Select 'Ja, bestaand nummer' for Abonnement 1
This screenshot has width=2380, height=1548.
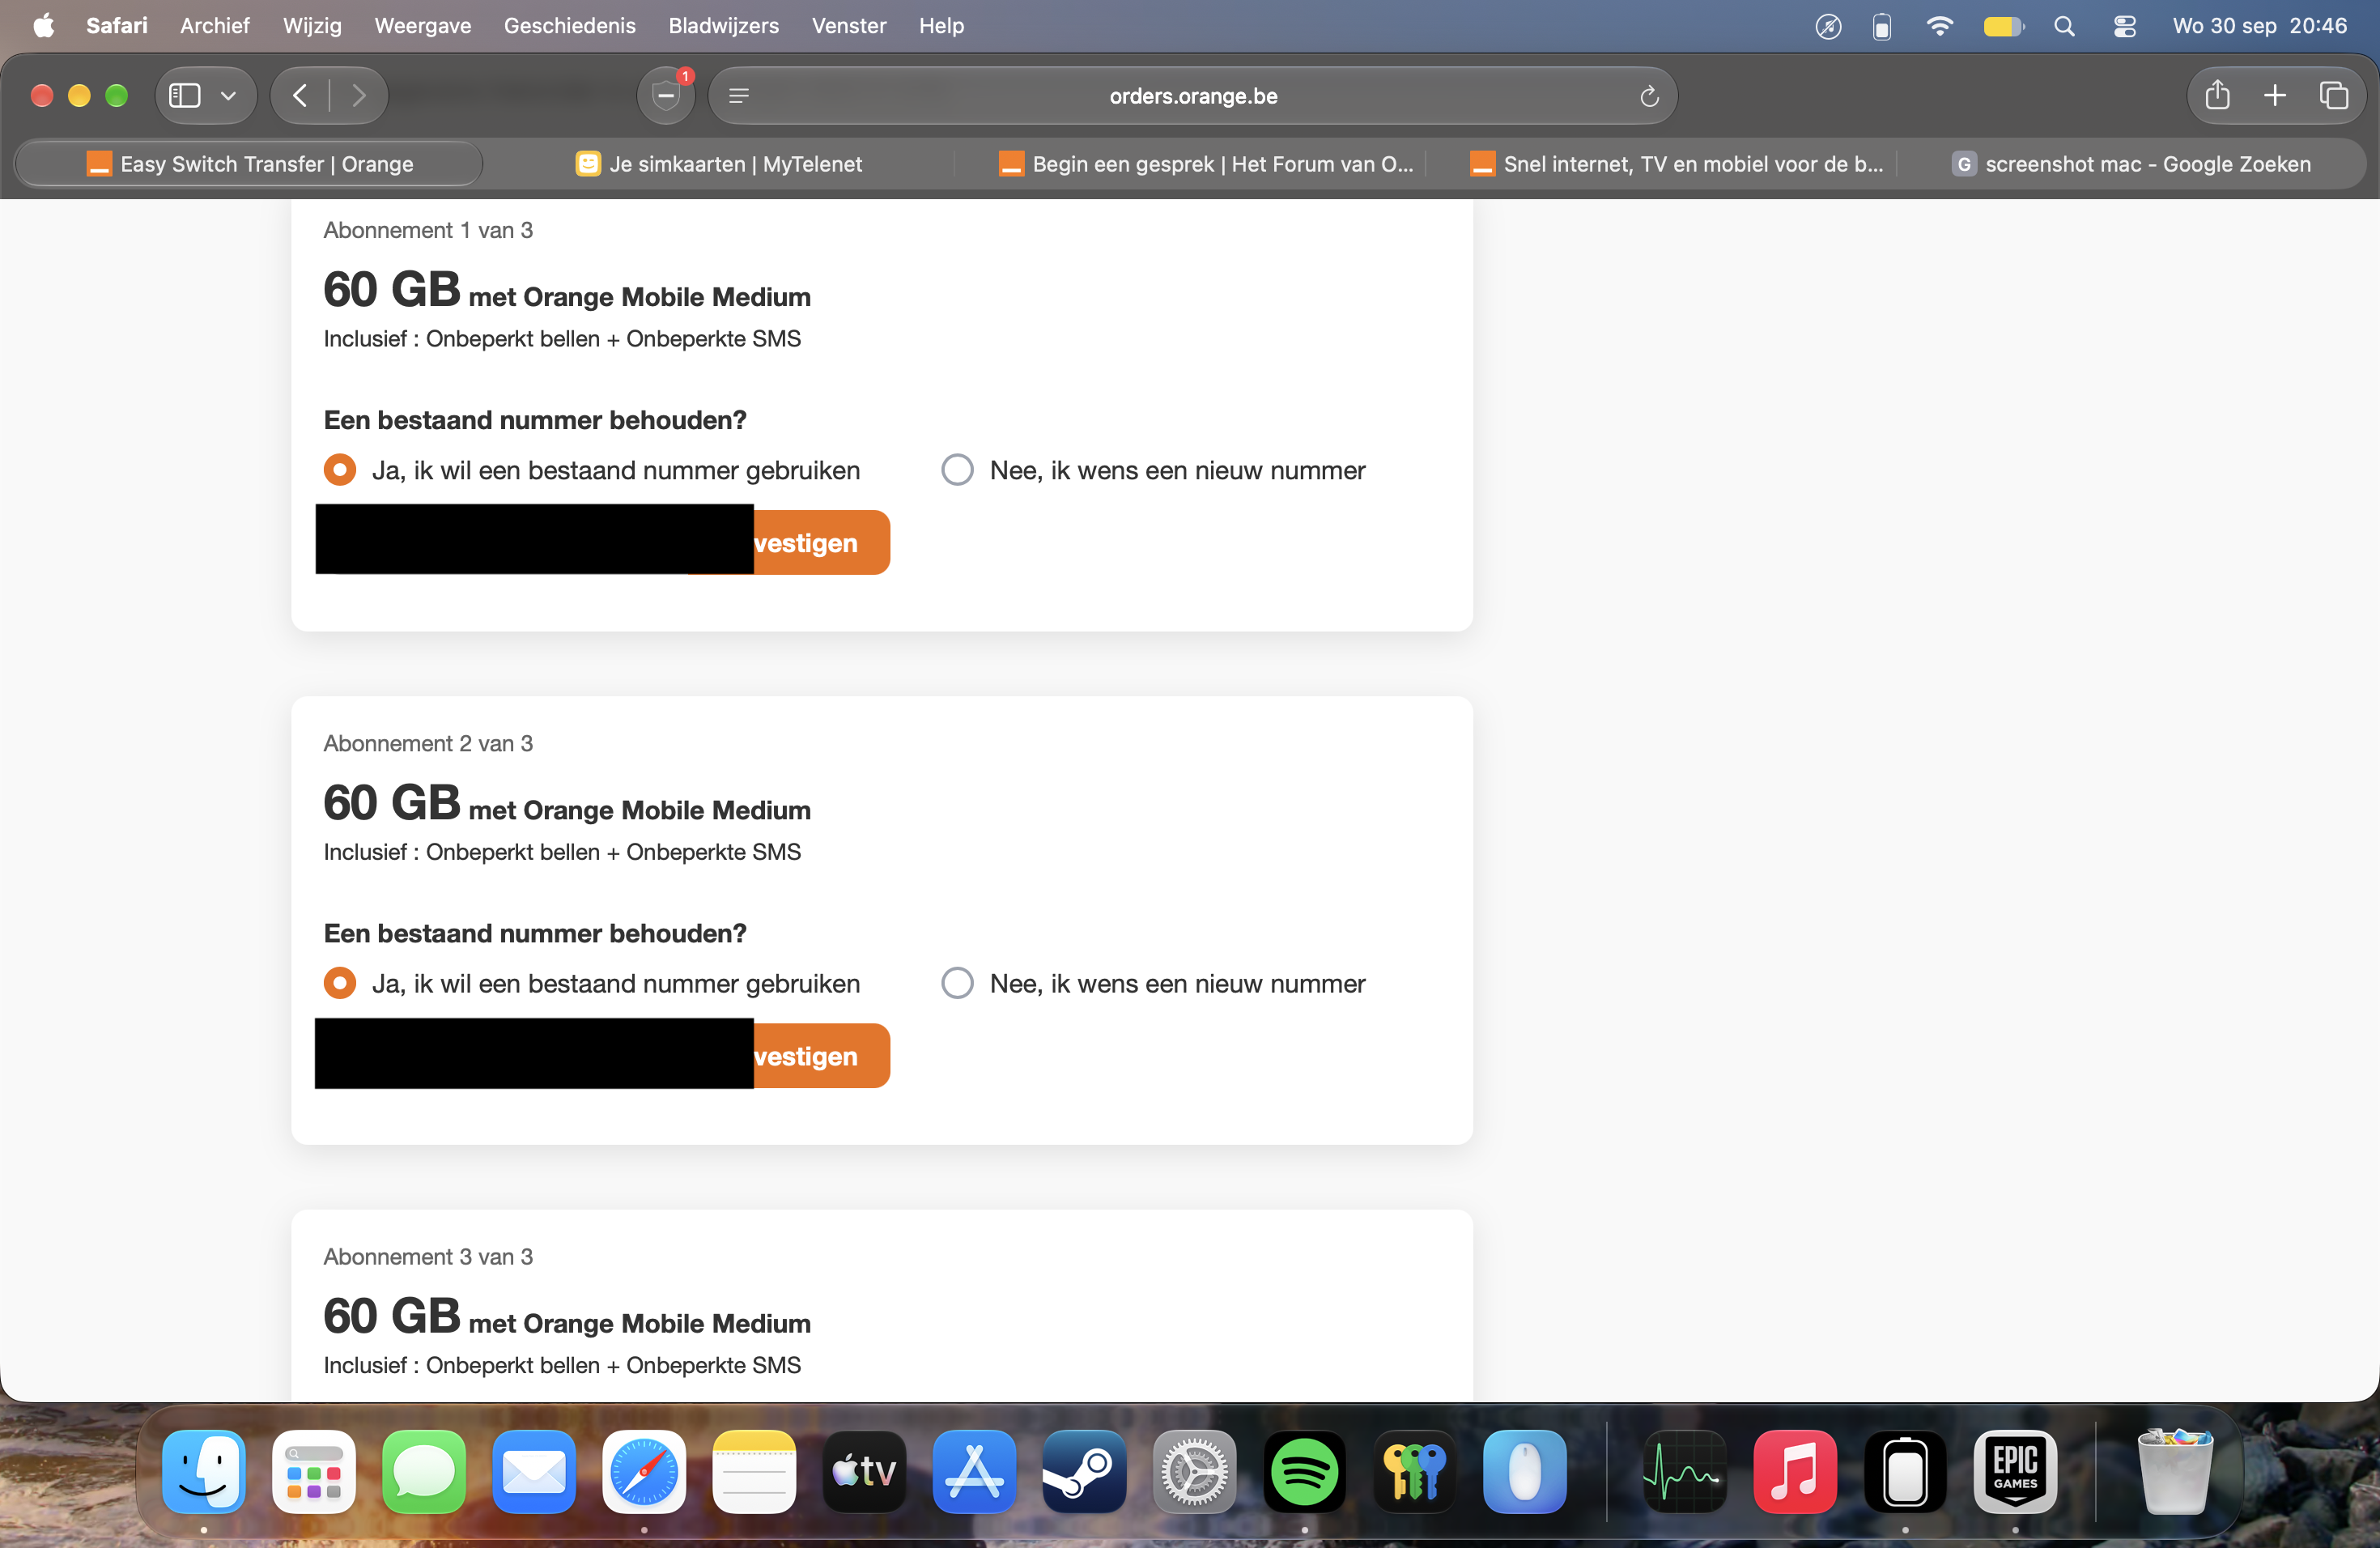click(340, 470)
